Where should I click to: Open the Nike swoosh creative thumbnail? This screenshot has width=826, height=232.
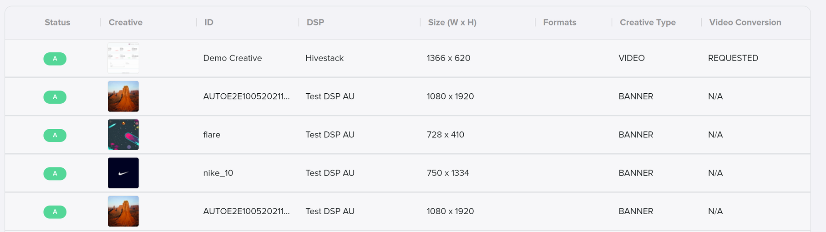123,173
